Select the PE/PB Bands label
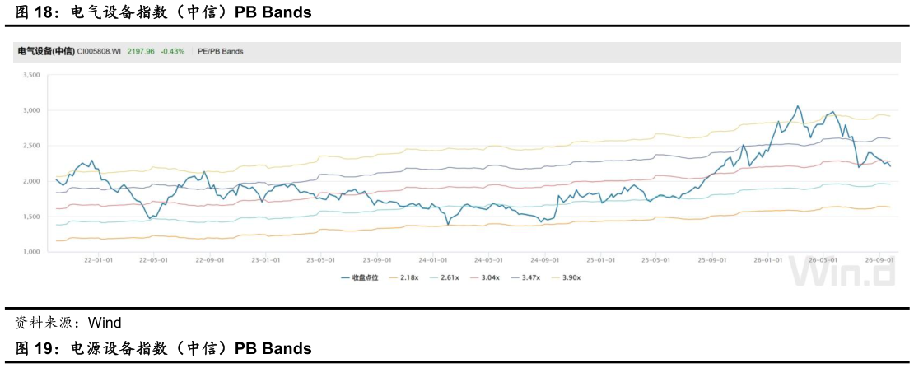 coord(221,51)
